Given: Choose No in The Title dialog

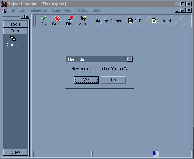Looking at the screenshot, I should point(113,80).
